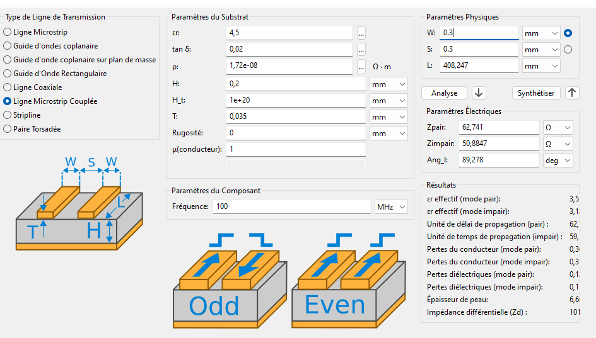Viewport: 596px width, 338px height.
Task: Click the up arrow button beside Synthétiser
Action: [572, 93]
